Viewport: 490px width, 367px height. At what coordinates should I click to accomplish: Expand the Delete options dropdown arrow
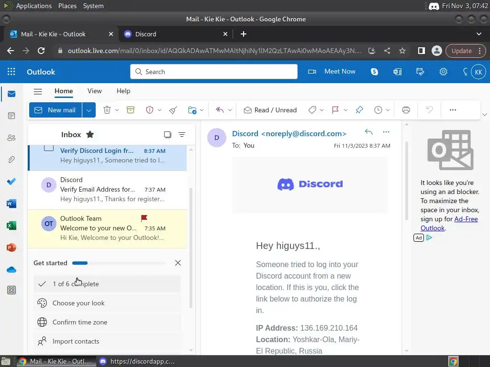[x=117, y=110]
